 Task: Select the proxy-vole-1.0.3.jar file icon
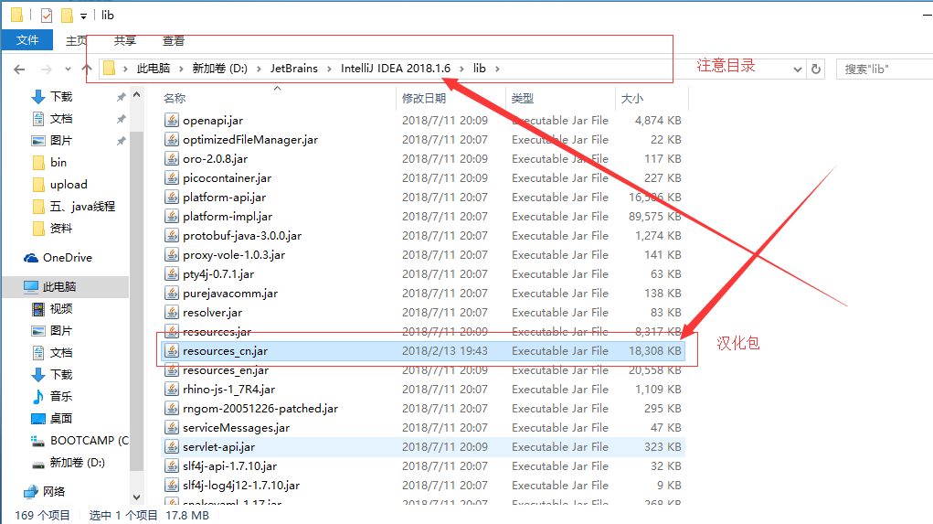(x=172, y=255)
